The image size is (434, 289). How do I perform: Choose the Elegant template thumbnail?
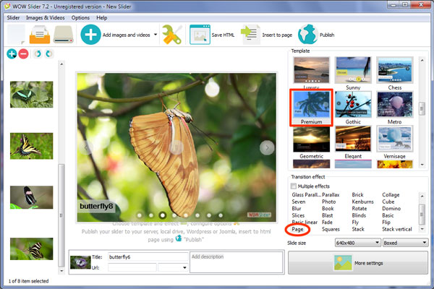tap(353, 139)
